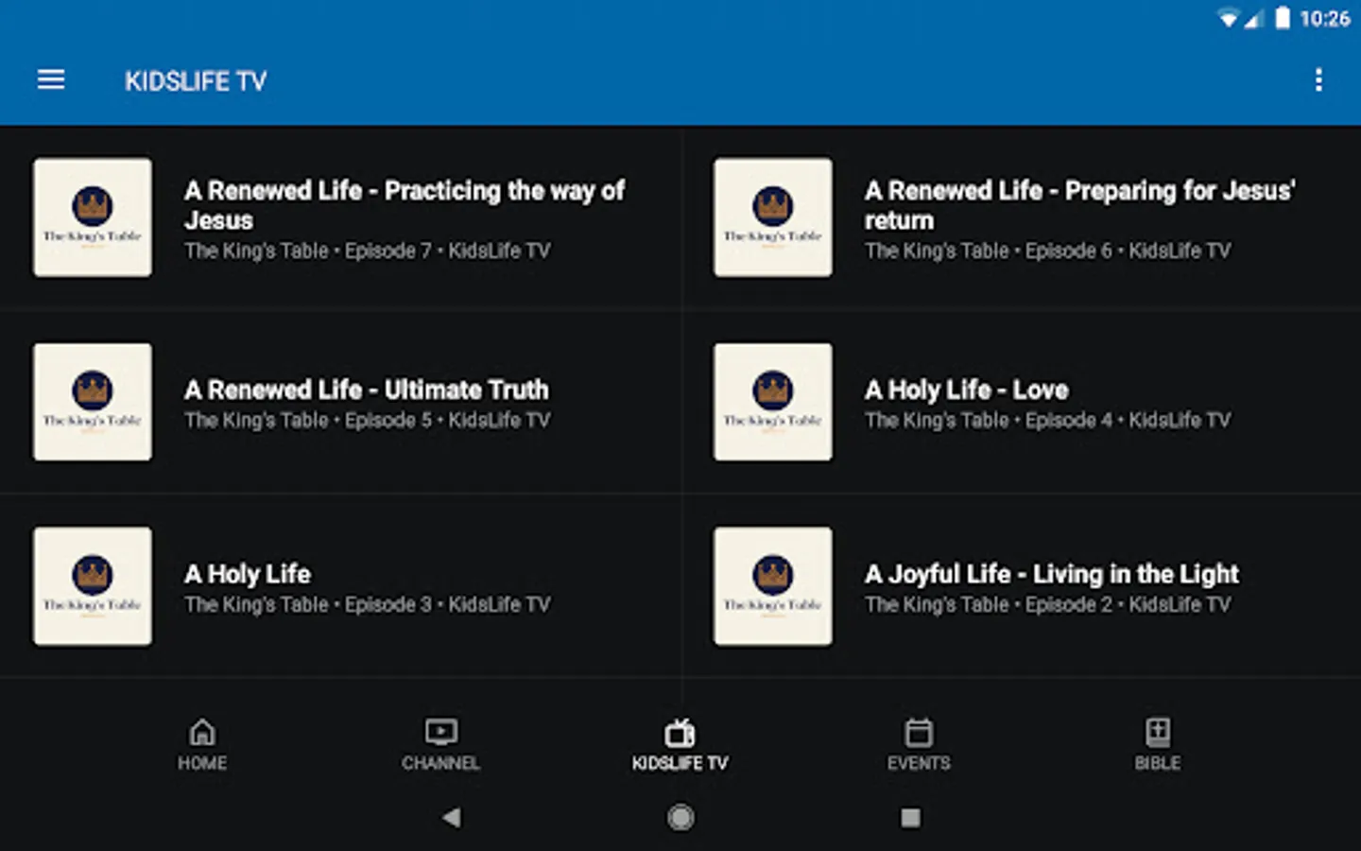Click 'The King's Table · Episode 5 · KidsLife TV' subtitle
This screenshot has width=1361, height=851.
point(368,420)
